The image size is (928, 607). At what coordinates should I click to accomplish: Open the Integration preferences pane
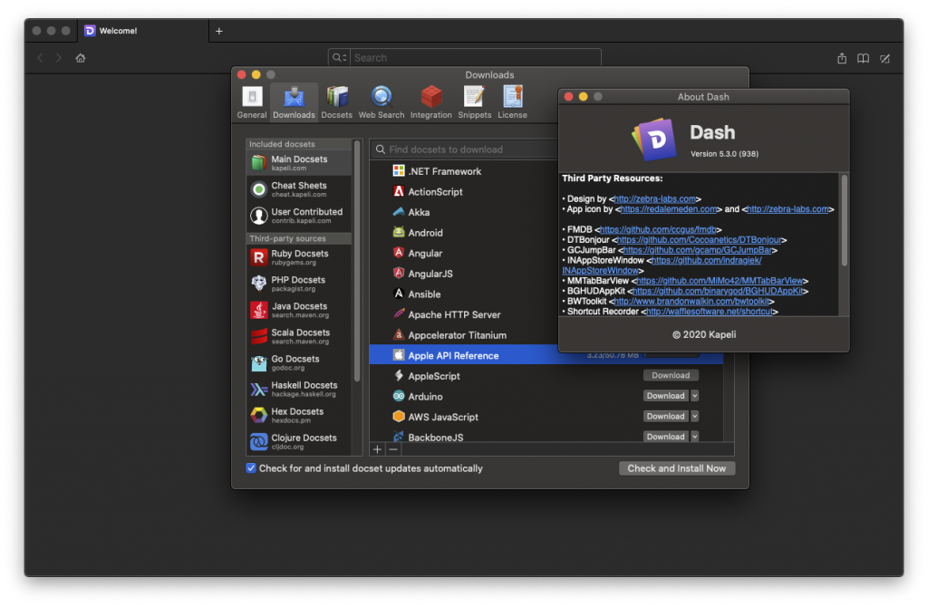point(430,102)
